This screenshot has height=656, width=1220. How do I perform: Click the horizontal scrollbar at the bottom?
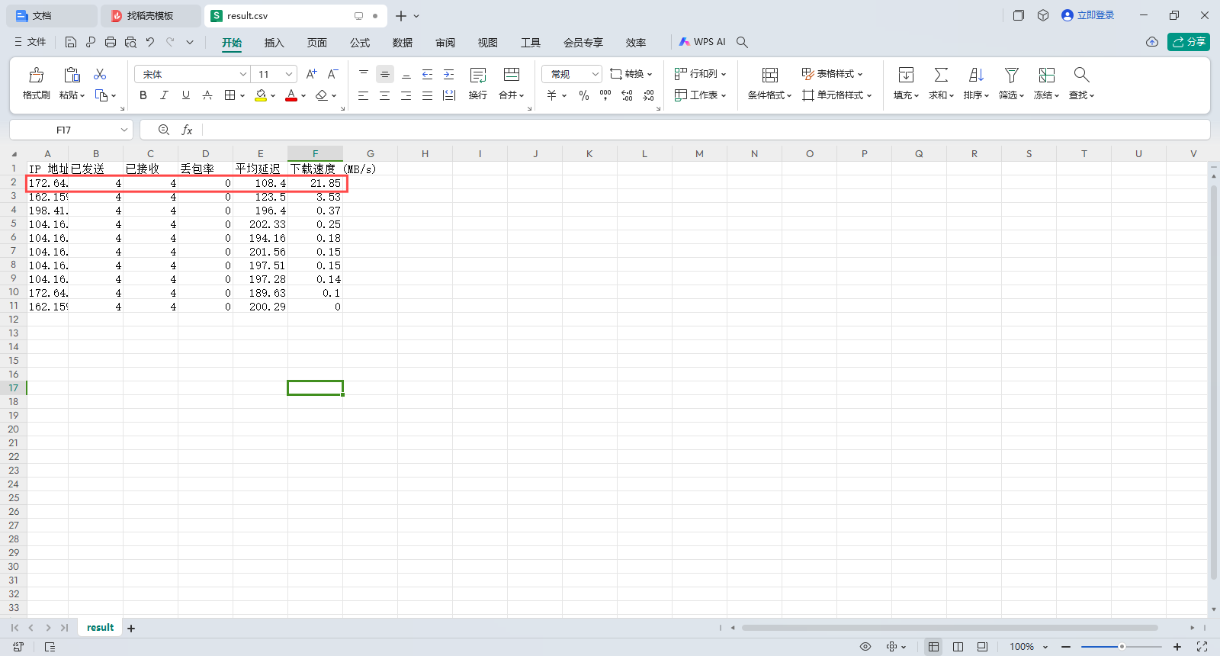(949, 628)
